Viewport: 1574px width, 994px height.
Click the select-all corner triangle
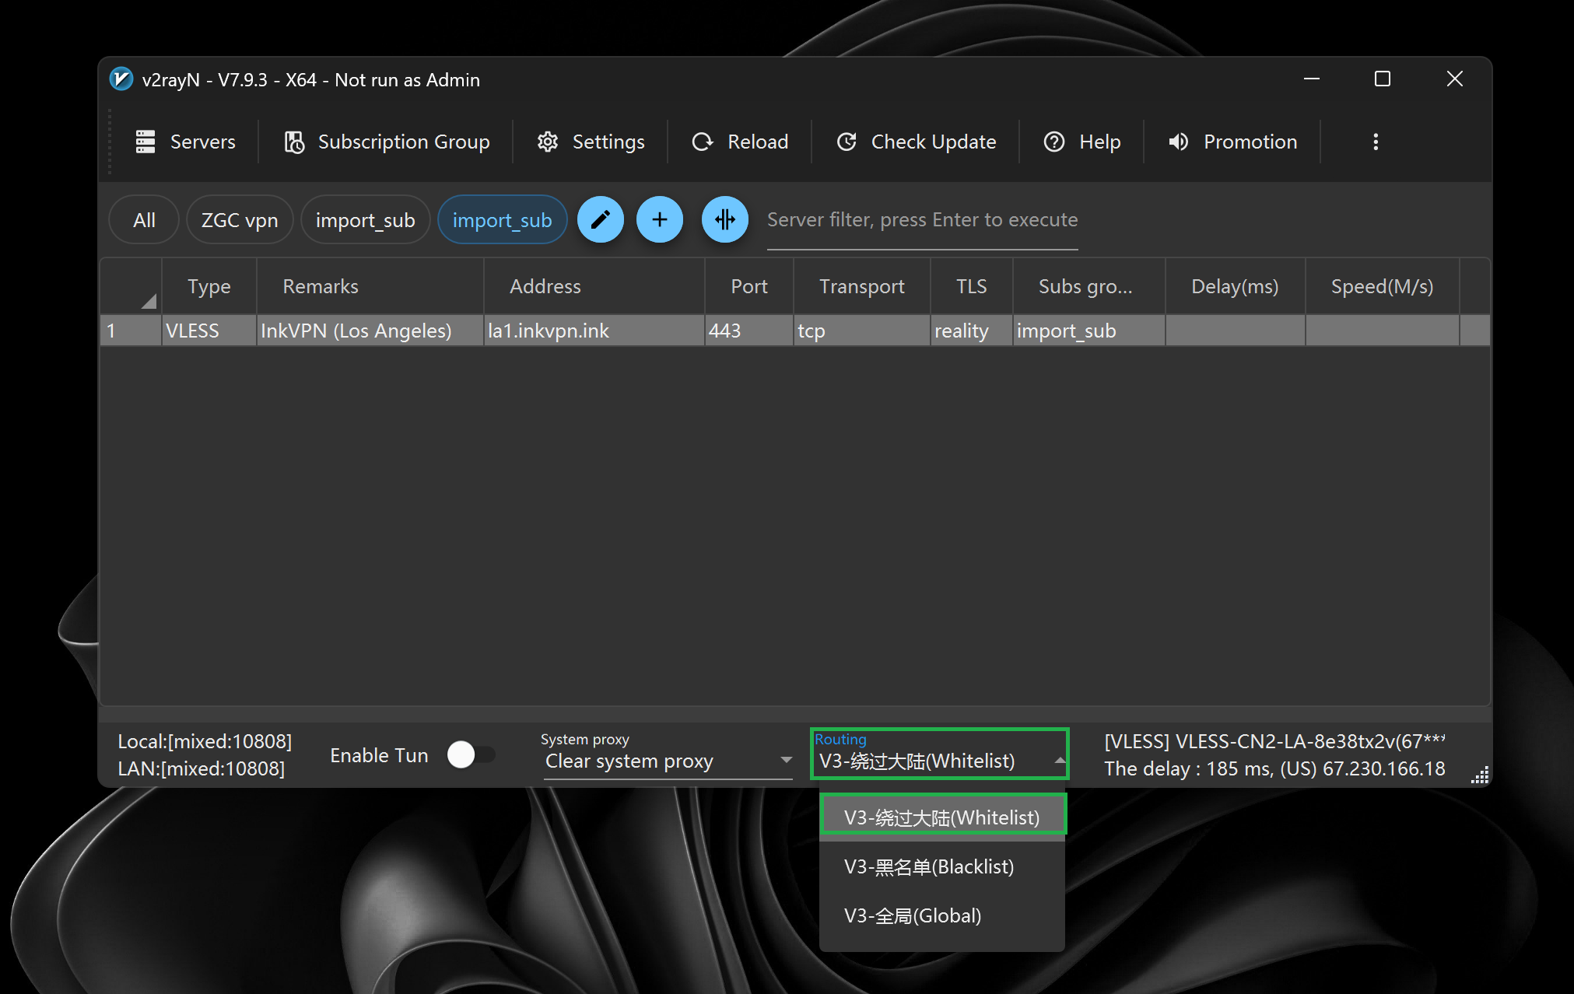coord(149,301)
